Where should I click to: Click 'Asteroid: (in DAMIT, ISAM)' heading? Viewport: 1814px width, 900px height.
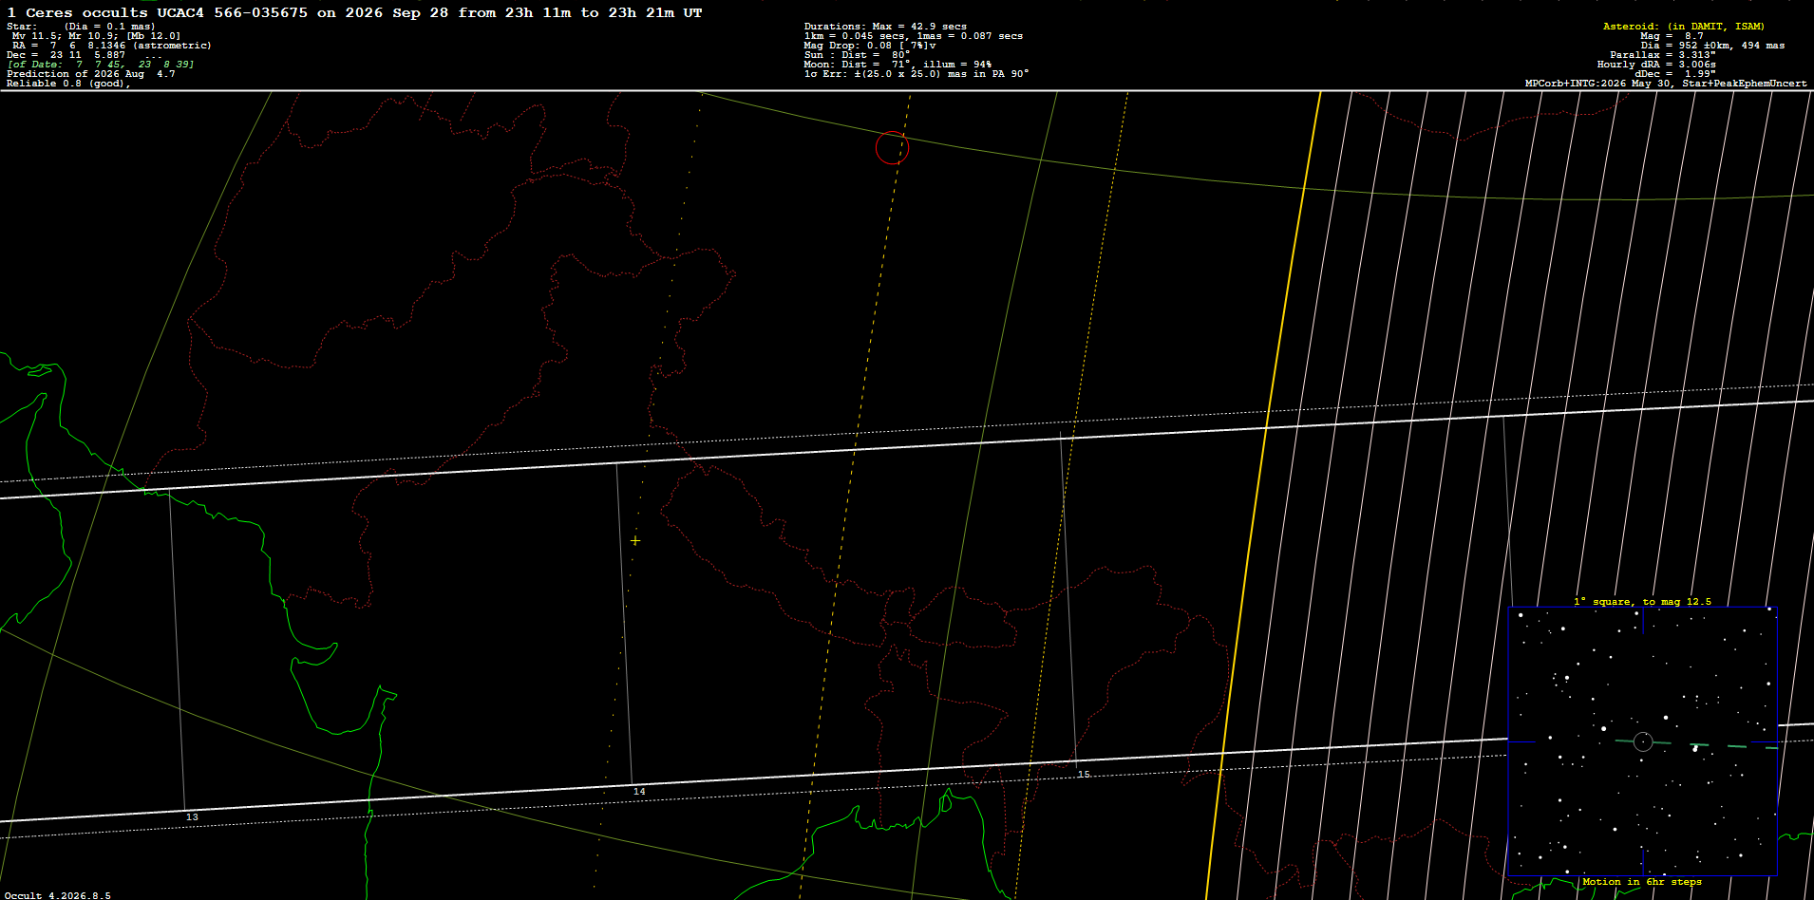[1683, 27]
